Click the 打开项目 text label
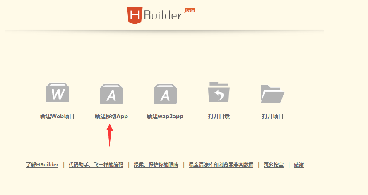The image size is (368, 195). coord(273,117)
